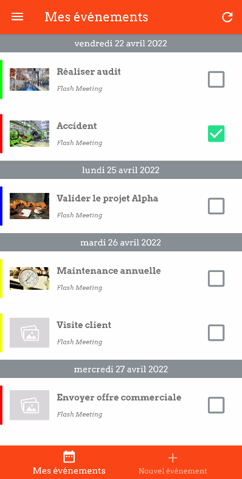Switch to Mes événements tab
242x479 pixels.
tap(69, 463)
